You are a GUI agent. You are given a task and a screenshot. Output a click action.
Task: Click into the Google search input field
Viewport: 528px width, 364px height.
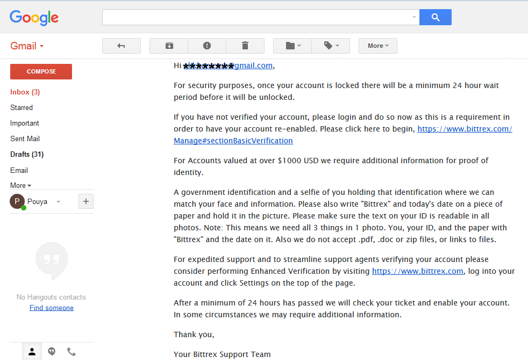(261, 17)
